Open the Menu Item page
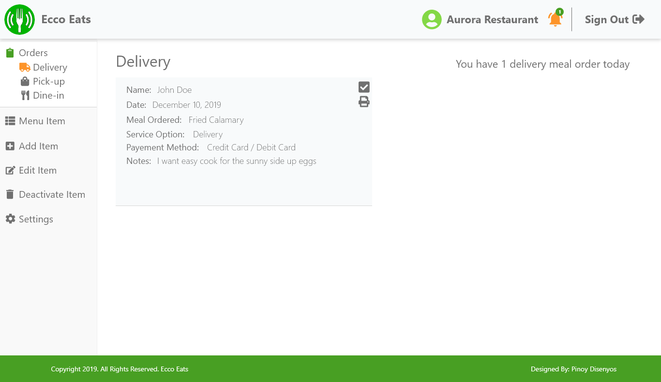This screenshot has width=661, height=382. 42,121
